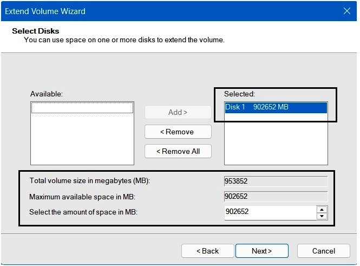Image resolution: width=360 pixels, height=266 pixels.
Task: Click the Total volume size field
Action: [x=276, y=181]
